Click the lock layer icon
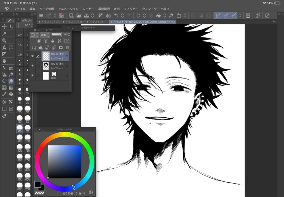Image resolution: width=284 pixels, height=197 pixels. click(53, 41)
